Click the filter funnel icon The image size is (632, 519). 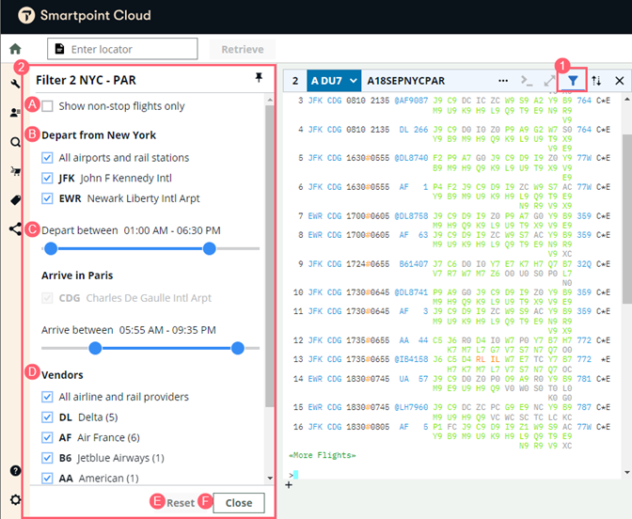[573, 81]
